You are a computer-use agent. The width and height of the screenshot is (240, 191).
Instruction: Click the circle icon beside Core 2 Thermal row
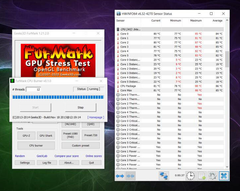click(118, 104)
